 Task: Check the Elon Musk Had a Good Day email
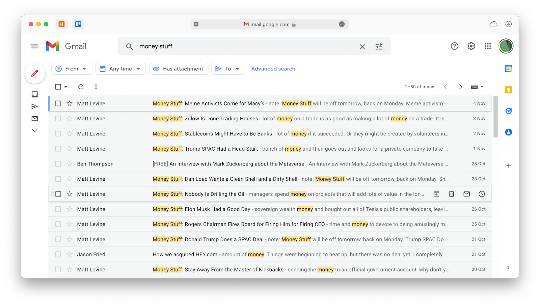pyautogui.click(x=58, y=209)
